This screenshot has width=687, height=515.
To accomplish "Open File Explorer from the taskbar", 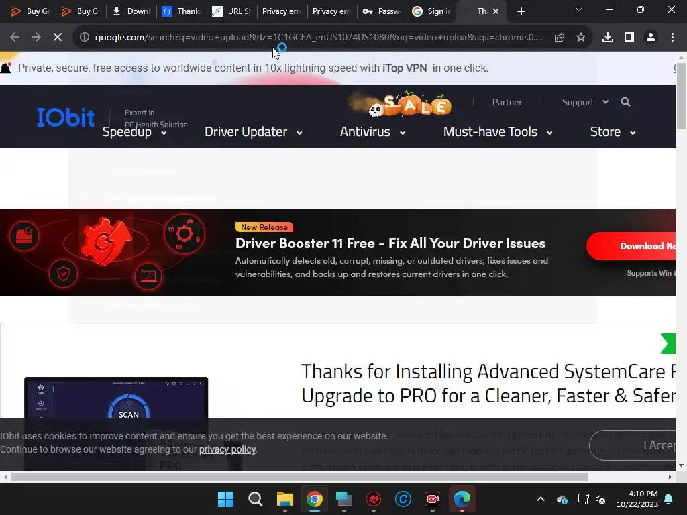I will click(284, 499).
